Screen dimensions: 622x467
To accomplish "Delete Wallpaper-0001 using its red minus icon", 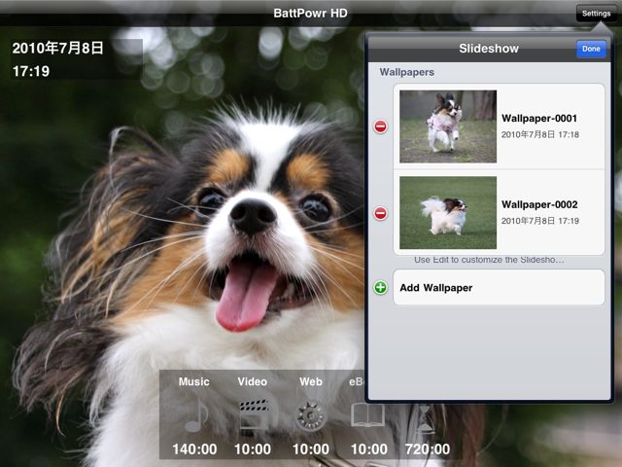I will click(x=380, y=126).
